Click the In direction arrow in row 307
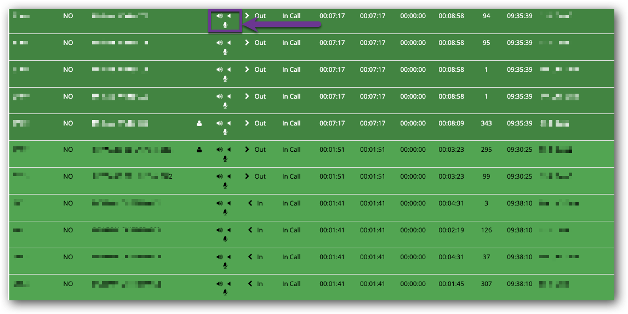628x314 pixels. tap(250, 283)
